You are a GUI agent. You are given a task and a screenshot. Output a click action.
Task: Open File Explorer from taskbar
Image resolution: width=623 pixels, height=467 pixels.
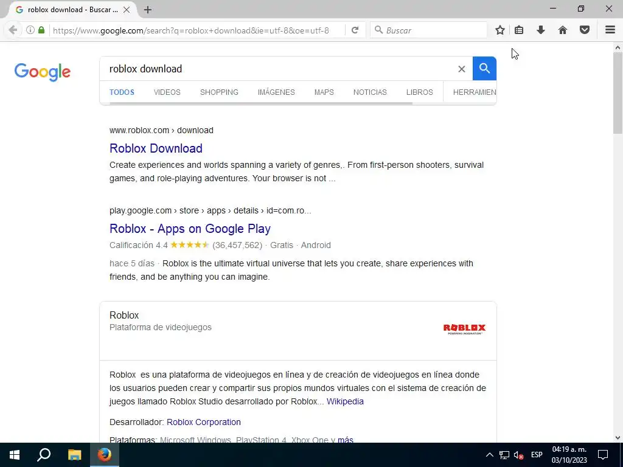pos(74,455)
